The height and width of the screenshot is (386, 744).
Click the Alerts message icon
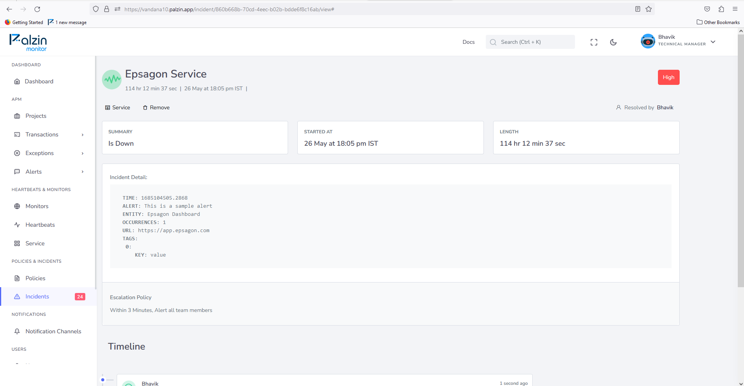17,172
